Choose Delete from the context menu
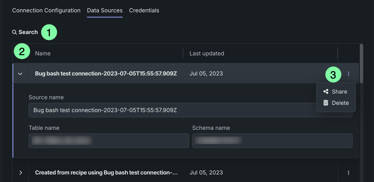Image resolution: width=374 pixels, height=182 pixels. pos(340,103)
